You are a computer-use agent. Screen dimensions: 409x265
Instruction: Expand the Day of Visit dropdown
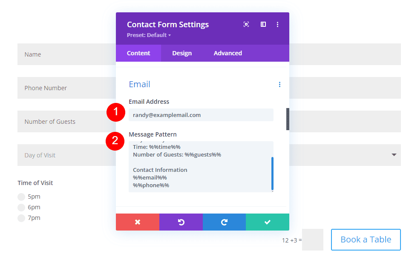tap(393, 155)
